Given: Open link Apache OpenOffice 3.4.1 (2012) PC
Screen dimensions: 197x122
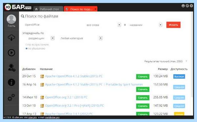Looking at the screenshot, I should pyautogui.click(x=69, y=114).
